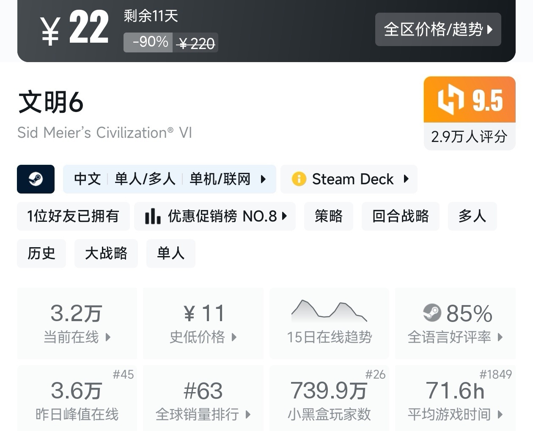
Task: Open the 1位好友已拥有 friends list
Action: [73, 216]
